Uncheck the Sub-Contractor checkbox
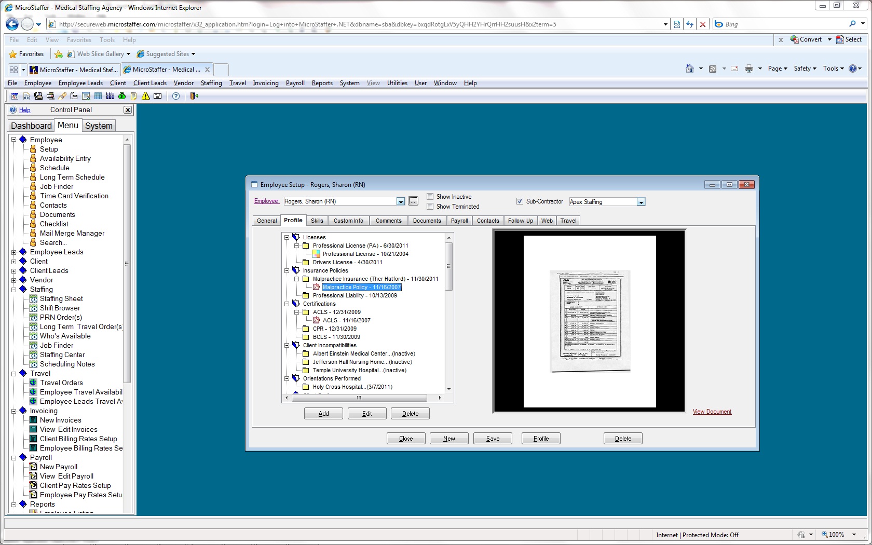Screen dimensions: 872x545 (x=520, y=201)
